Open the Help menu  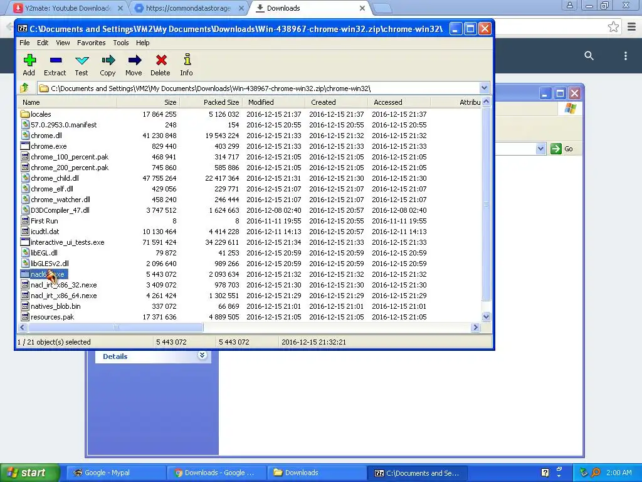point(142,43)
